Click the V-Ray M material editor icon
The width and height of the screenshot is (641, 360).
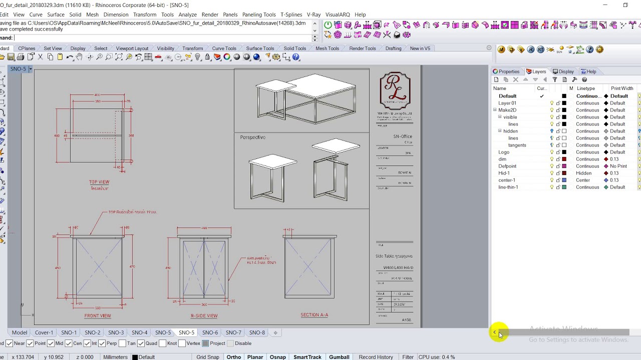point(501,49)
